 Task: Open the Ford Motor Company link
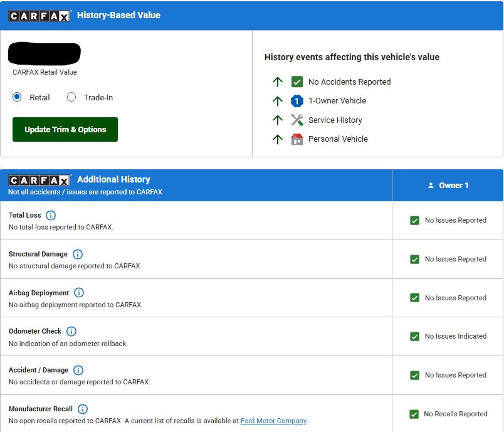pyautogui.click(x=273, y=421)
